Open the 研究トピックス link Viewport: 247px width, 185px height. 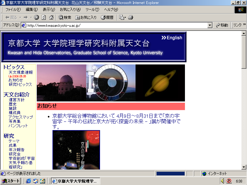coord(20,84)
